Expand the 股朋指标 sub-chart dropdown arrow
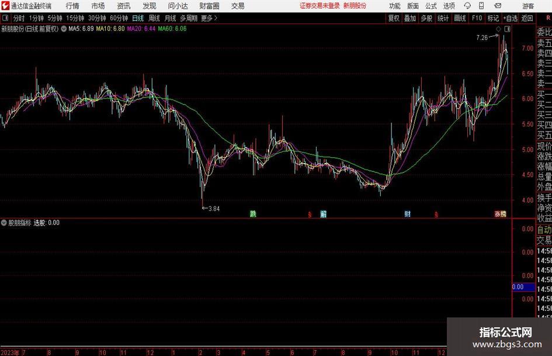This screenshot has height=356, width=552. [4, 223]
